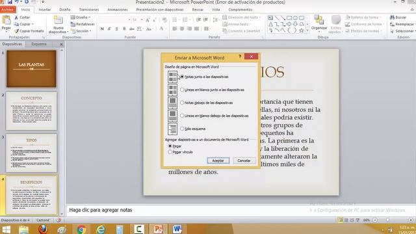Toggle Cursiva italic formatting

click(x=109, y=29)
